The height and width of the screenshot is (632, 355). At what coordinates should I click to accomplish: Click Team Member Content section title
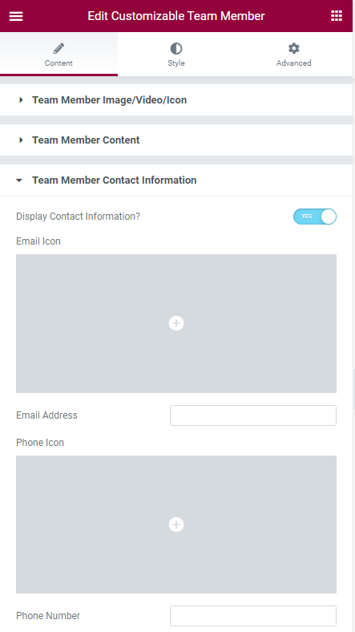(x=86, y=140)
